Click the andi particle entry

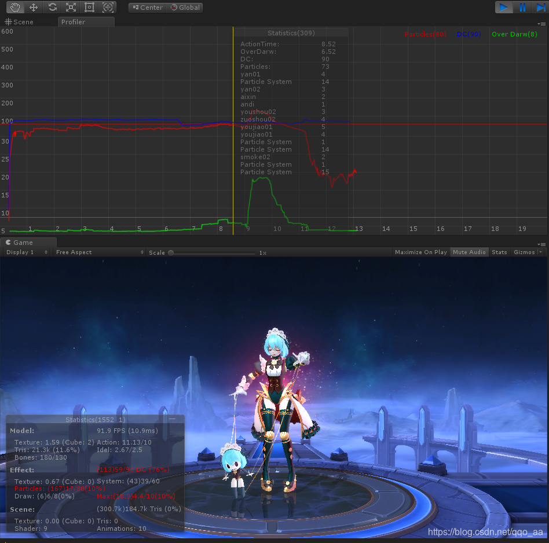(283, 104)
